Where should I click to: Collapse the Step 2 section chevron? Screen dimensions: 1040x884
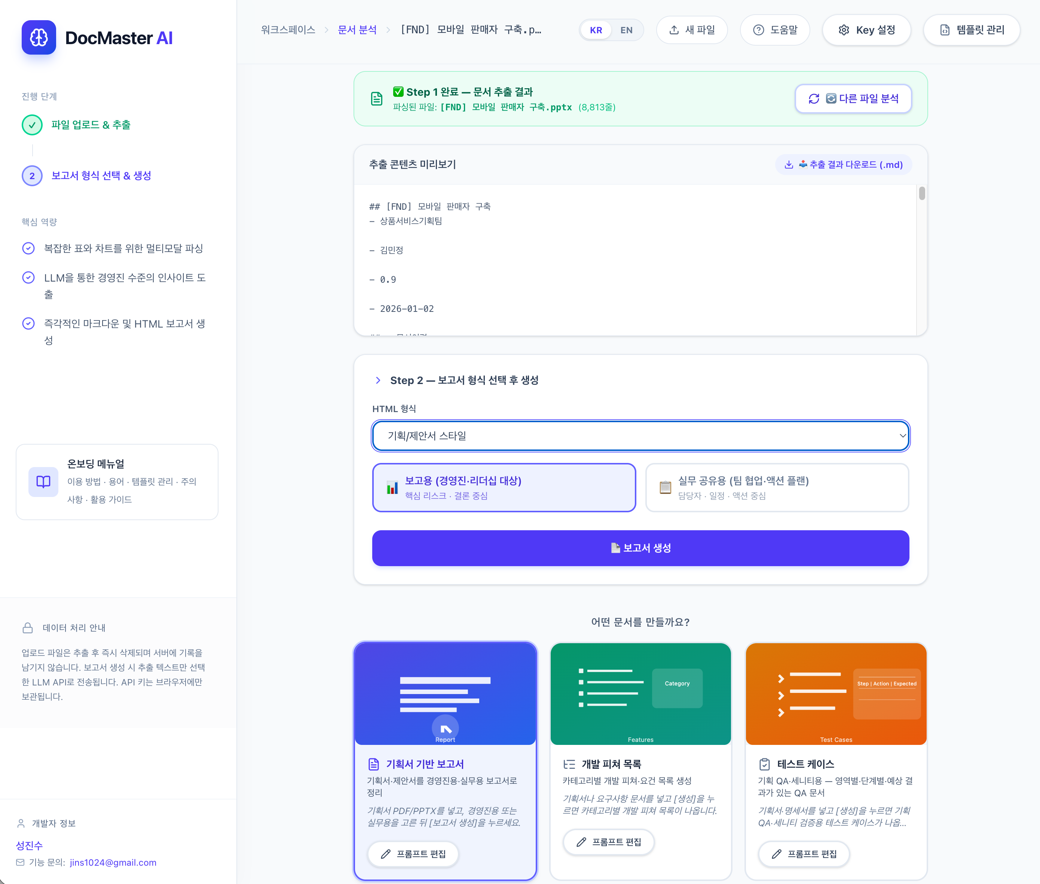[x=378, y=380]
